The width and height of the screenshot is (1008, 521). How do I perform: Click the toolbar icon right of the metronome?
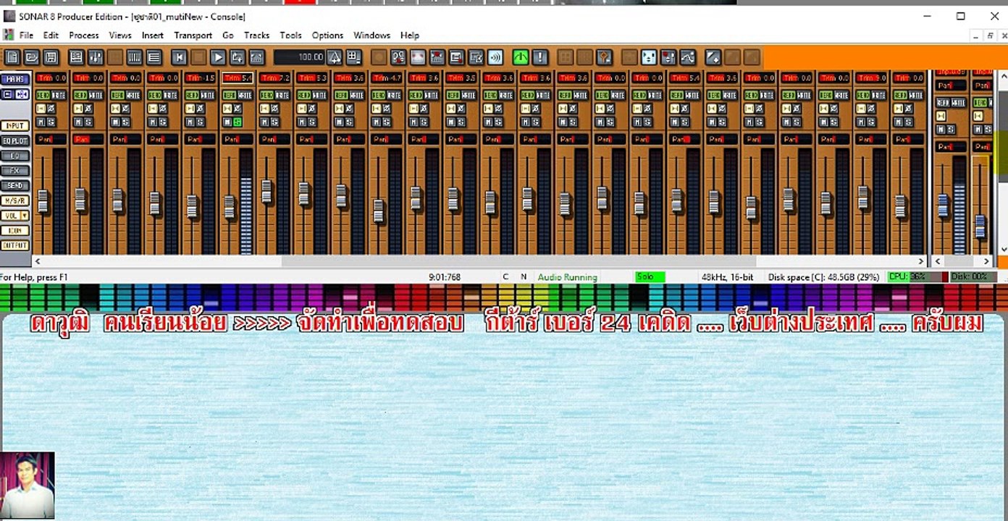[x=354, y=57]
